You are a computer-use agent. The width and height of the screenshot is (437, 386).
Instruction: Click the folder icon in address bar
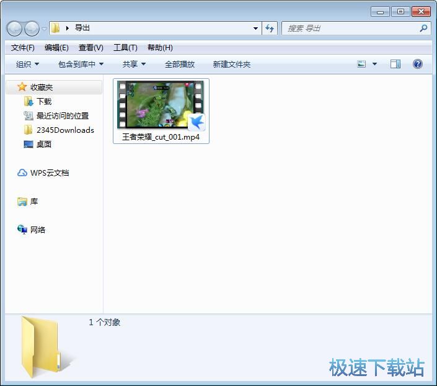(56, 28)
